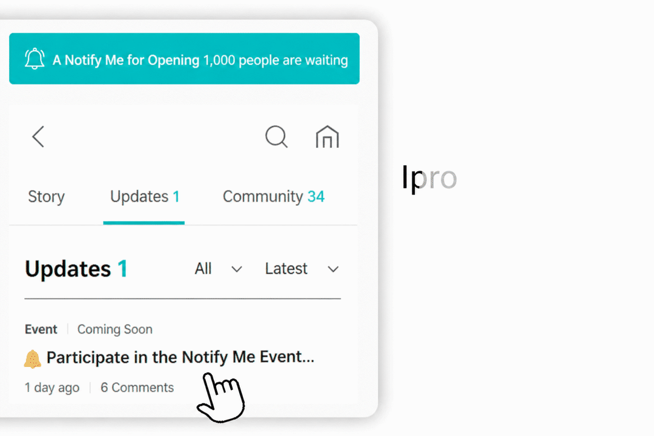Go back using the left chevron arrow

point(38,137)
